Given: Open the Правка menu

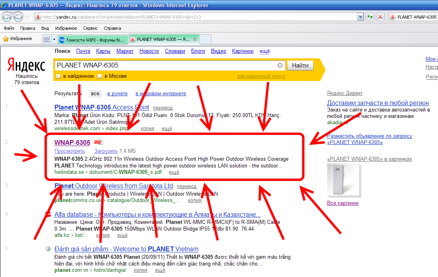Looking at the screenshot, I should [x=28, y=28].
